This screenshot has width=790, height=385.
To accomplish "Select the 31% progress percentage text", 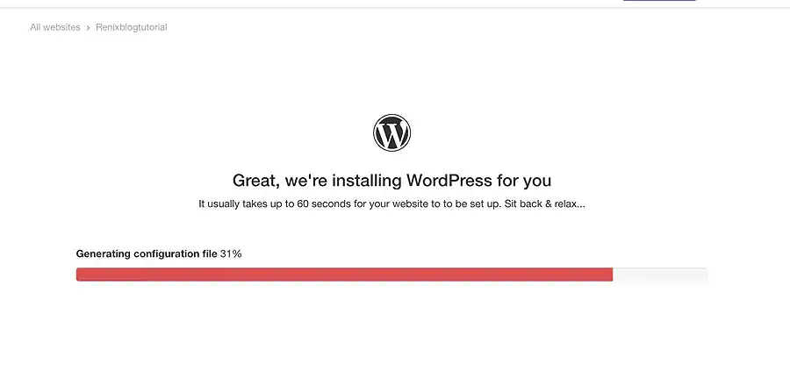I will 231,253.
